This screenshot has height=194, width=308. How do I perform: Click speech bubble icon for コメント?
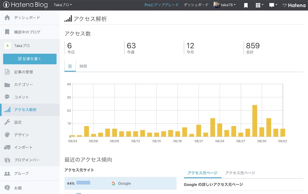pos(7,97)
